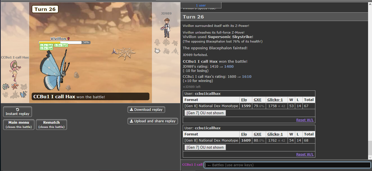This screenshot has height=171, width=372.
Task: Upload and share the replay
Action: click(x=153, y=121)
